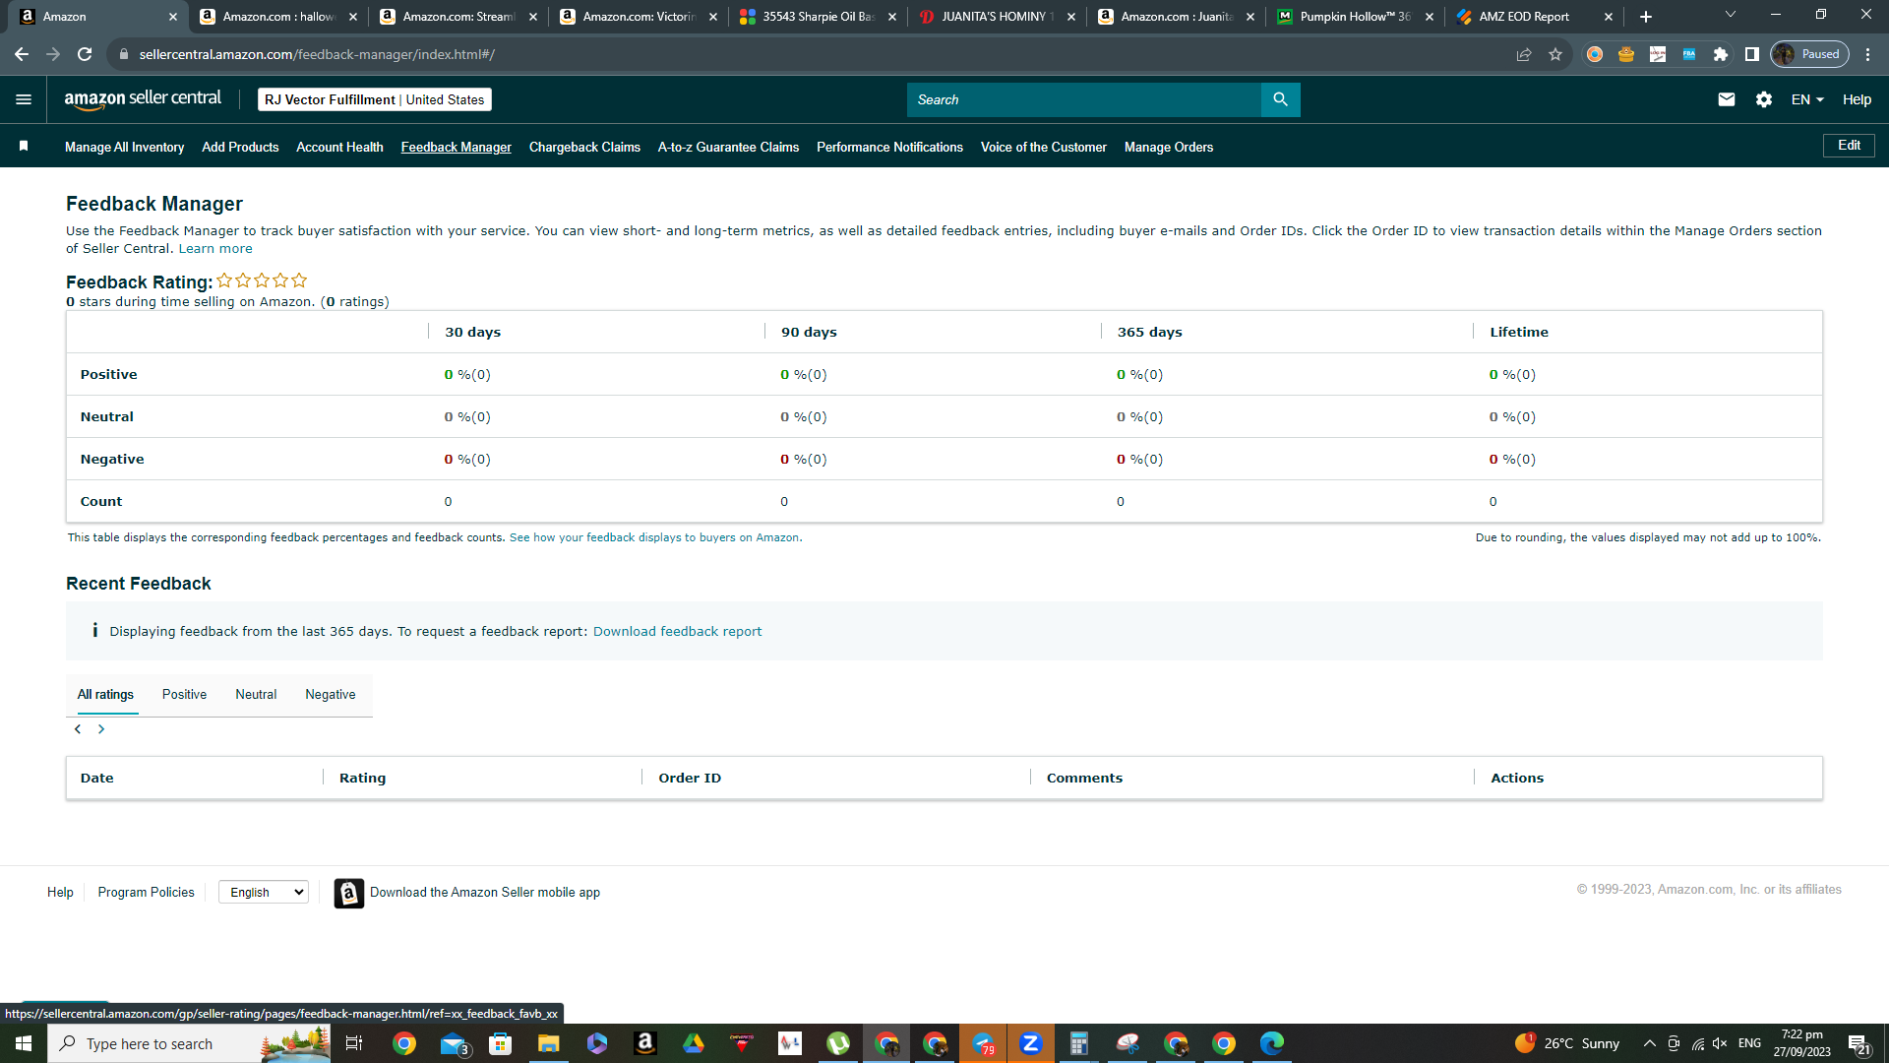This screenshot has width=1889, height=1063.
Task: Open the Chrome extensions puzzle icon
Action: pyautogui.click(x=1721, y=54)
